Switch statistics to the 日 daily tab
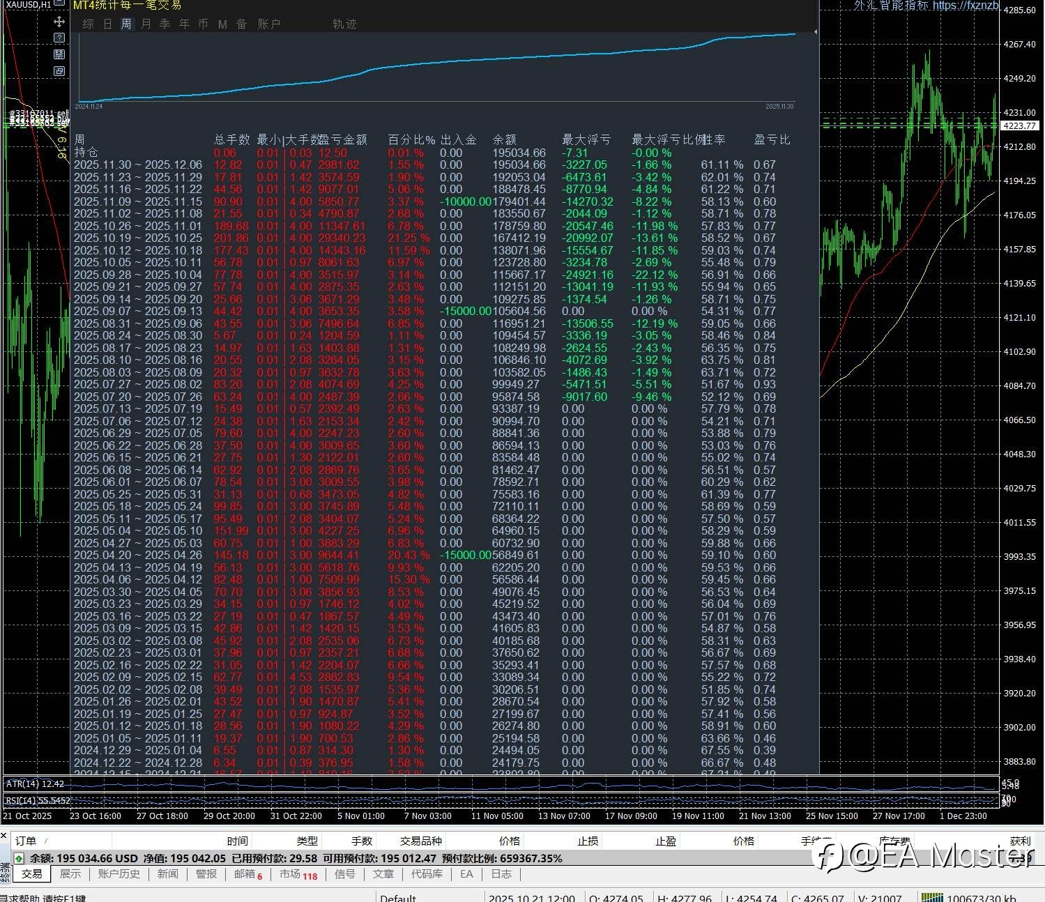The width and height of the screenshot is (1045, 902). 107,24
